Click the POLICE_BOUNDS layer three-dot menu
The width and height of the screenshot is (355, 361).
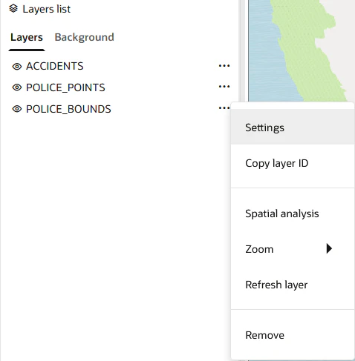224,108
